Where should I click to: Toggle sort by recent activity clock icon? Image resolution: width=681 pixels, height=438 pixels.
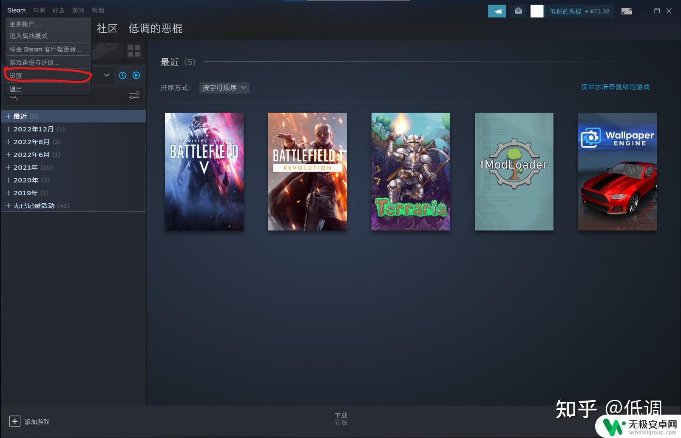click(123, 75)
